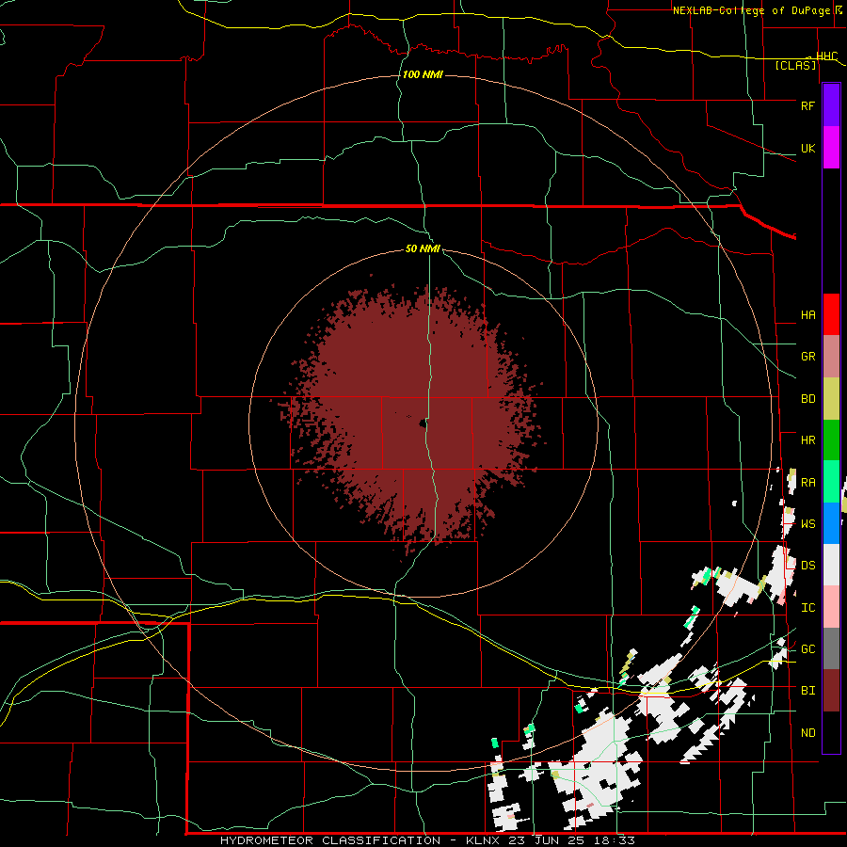This screenshot has height=847, width=847.
Task: Click the "[CLAS]" label
Action: point(795,65)
